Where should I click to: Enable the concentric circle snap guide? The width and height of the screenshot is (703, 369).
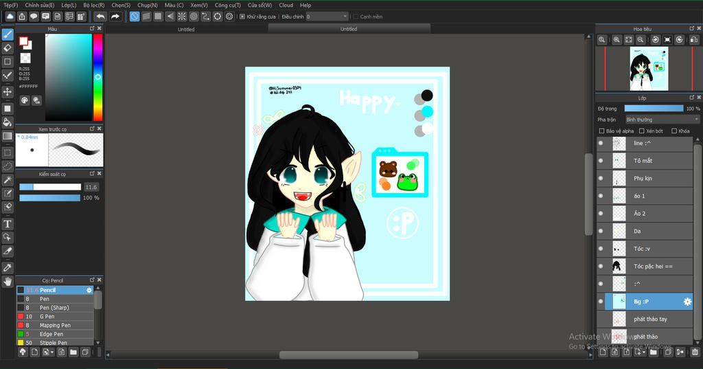pos(194,16)
